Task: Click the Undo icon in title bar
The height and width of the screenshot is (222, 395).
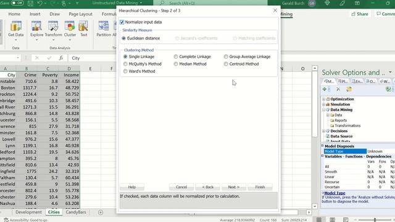Action: pos(39,3)
